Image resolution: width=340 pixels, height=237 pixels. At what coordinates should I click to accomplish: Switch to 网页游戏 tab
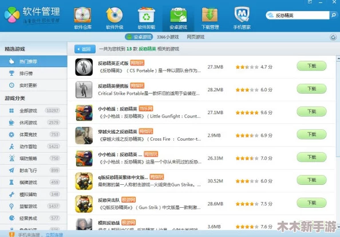click(x=195, y=37)
